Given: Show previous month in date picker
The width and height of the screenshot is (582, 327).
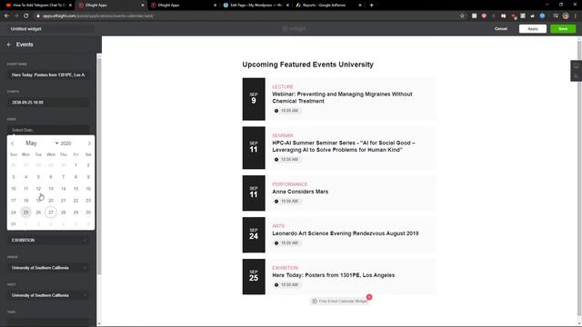Looking at the screenshot, I should (12, 144).
